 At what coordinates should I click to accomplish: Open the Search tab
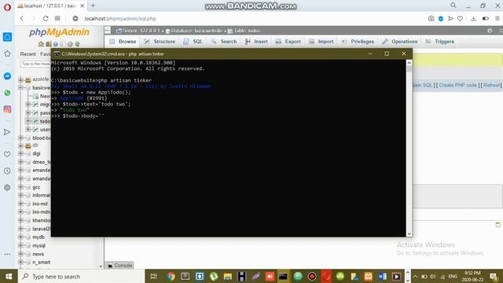point(224,42)
